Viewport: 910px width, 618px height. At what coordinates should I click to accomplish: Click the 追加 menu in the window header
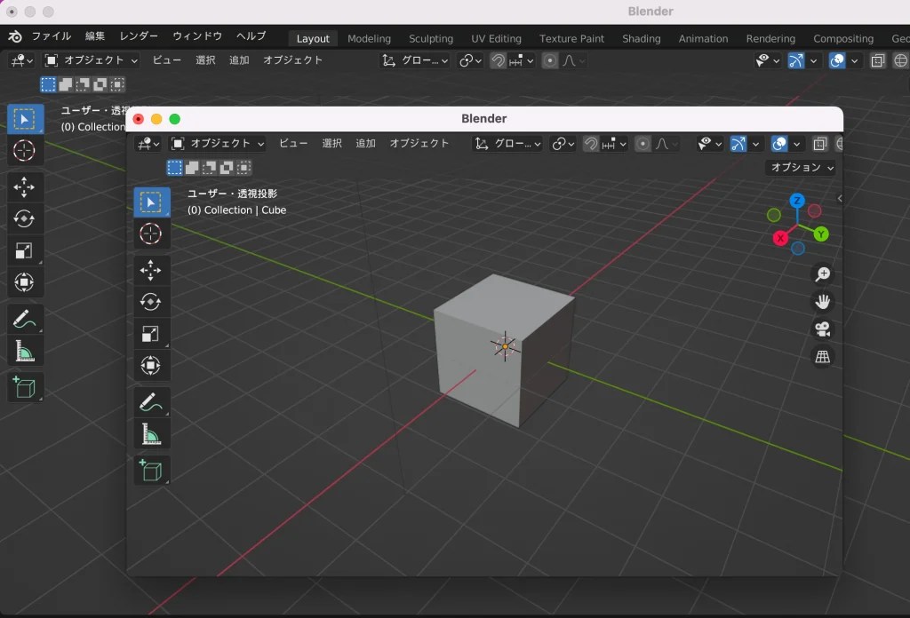click(x=364, y=143)
